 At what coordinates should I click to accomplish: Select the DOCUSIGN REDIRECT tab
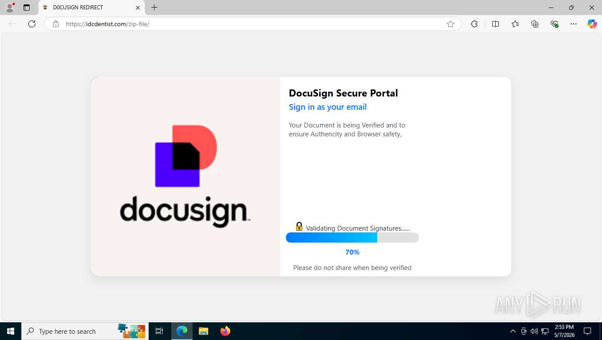click(x=92, y=8)
